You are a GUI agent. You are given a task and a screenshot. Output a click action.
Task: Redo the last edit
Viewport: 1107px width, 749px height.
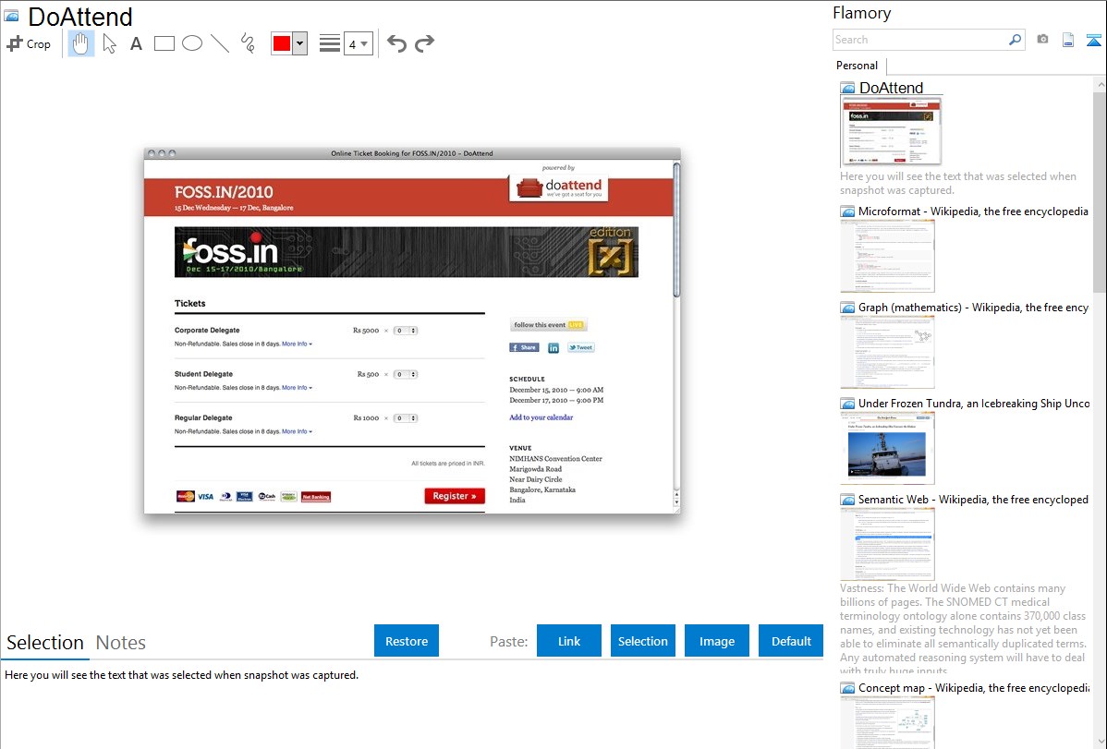click(x=424, y=43)
